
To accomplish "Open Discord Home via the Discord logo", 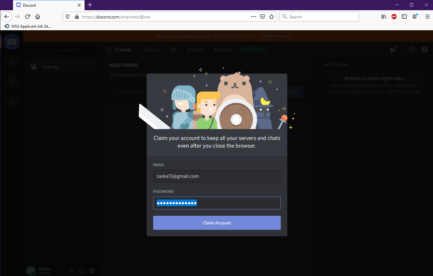I will click(11, 41).
